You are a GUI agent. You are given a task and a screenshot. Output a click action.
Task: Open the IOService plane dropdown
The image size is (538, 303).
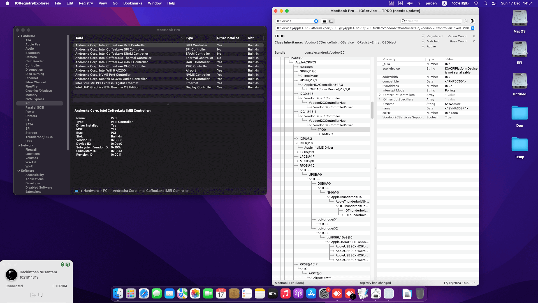click(297, 21)
